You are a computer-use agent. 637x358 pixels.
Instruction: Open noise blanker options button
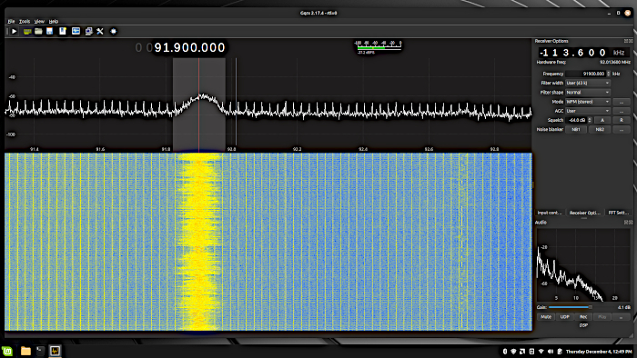coord(622,130)
